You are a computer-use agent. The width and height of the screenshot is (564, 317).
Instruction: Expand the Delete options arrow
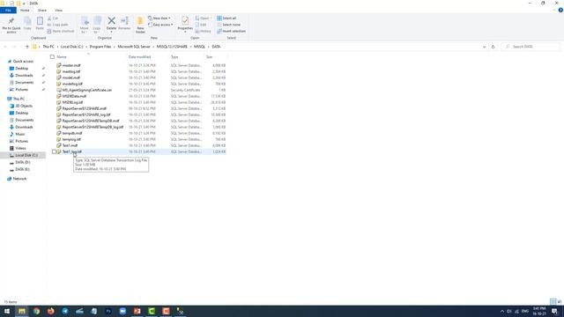[112, 32]
